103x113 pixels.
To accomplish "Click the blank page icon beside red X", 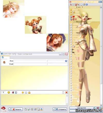I will coord(63,92).
